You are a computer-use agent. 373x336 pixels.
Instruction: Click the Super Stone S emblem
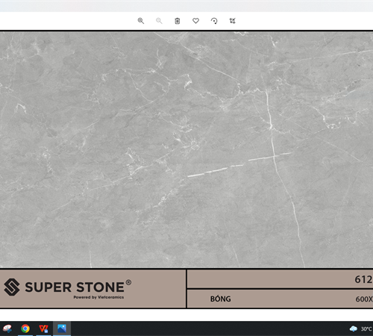pos(12,287)
